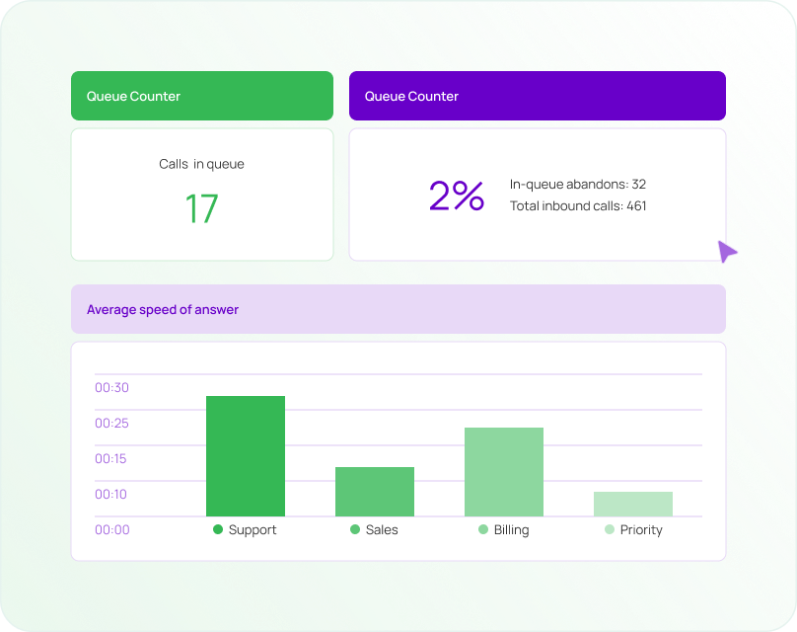
Task: Toggle the Billing legend dot
Action: click(483, 529)
